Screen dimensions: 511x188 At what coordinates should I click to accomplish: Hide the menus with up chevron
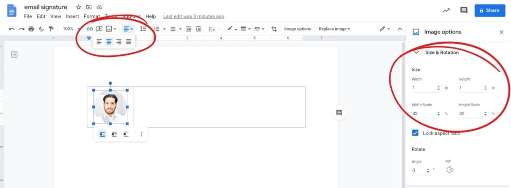[400, 29]
